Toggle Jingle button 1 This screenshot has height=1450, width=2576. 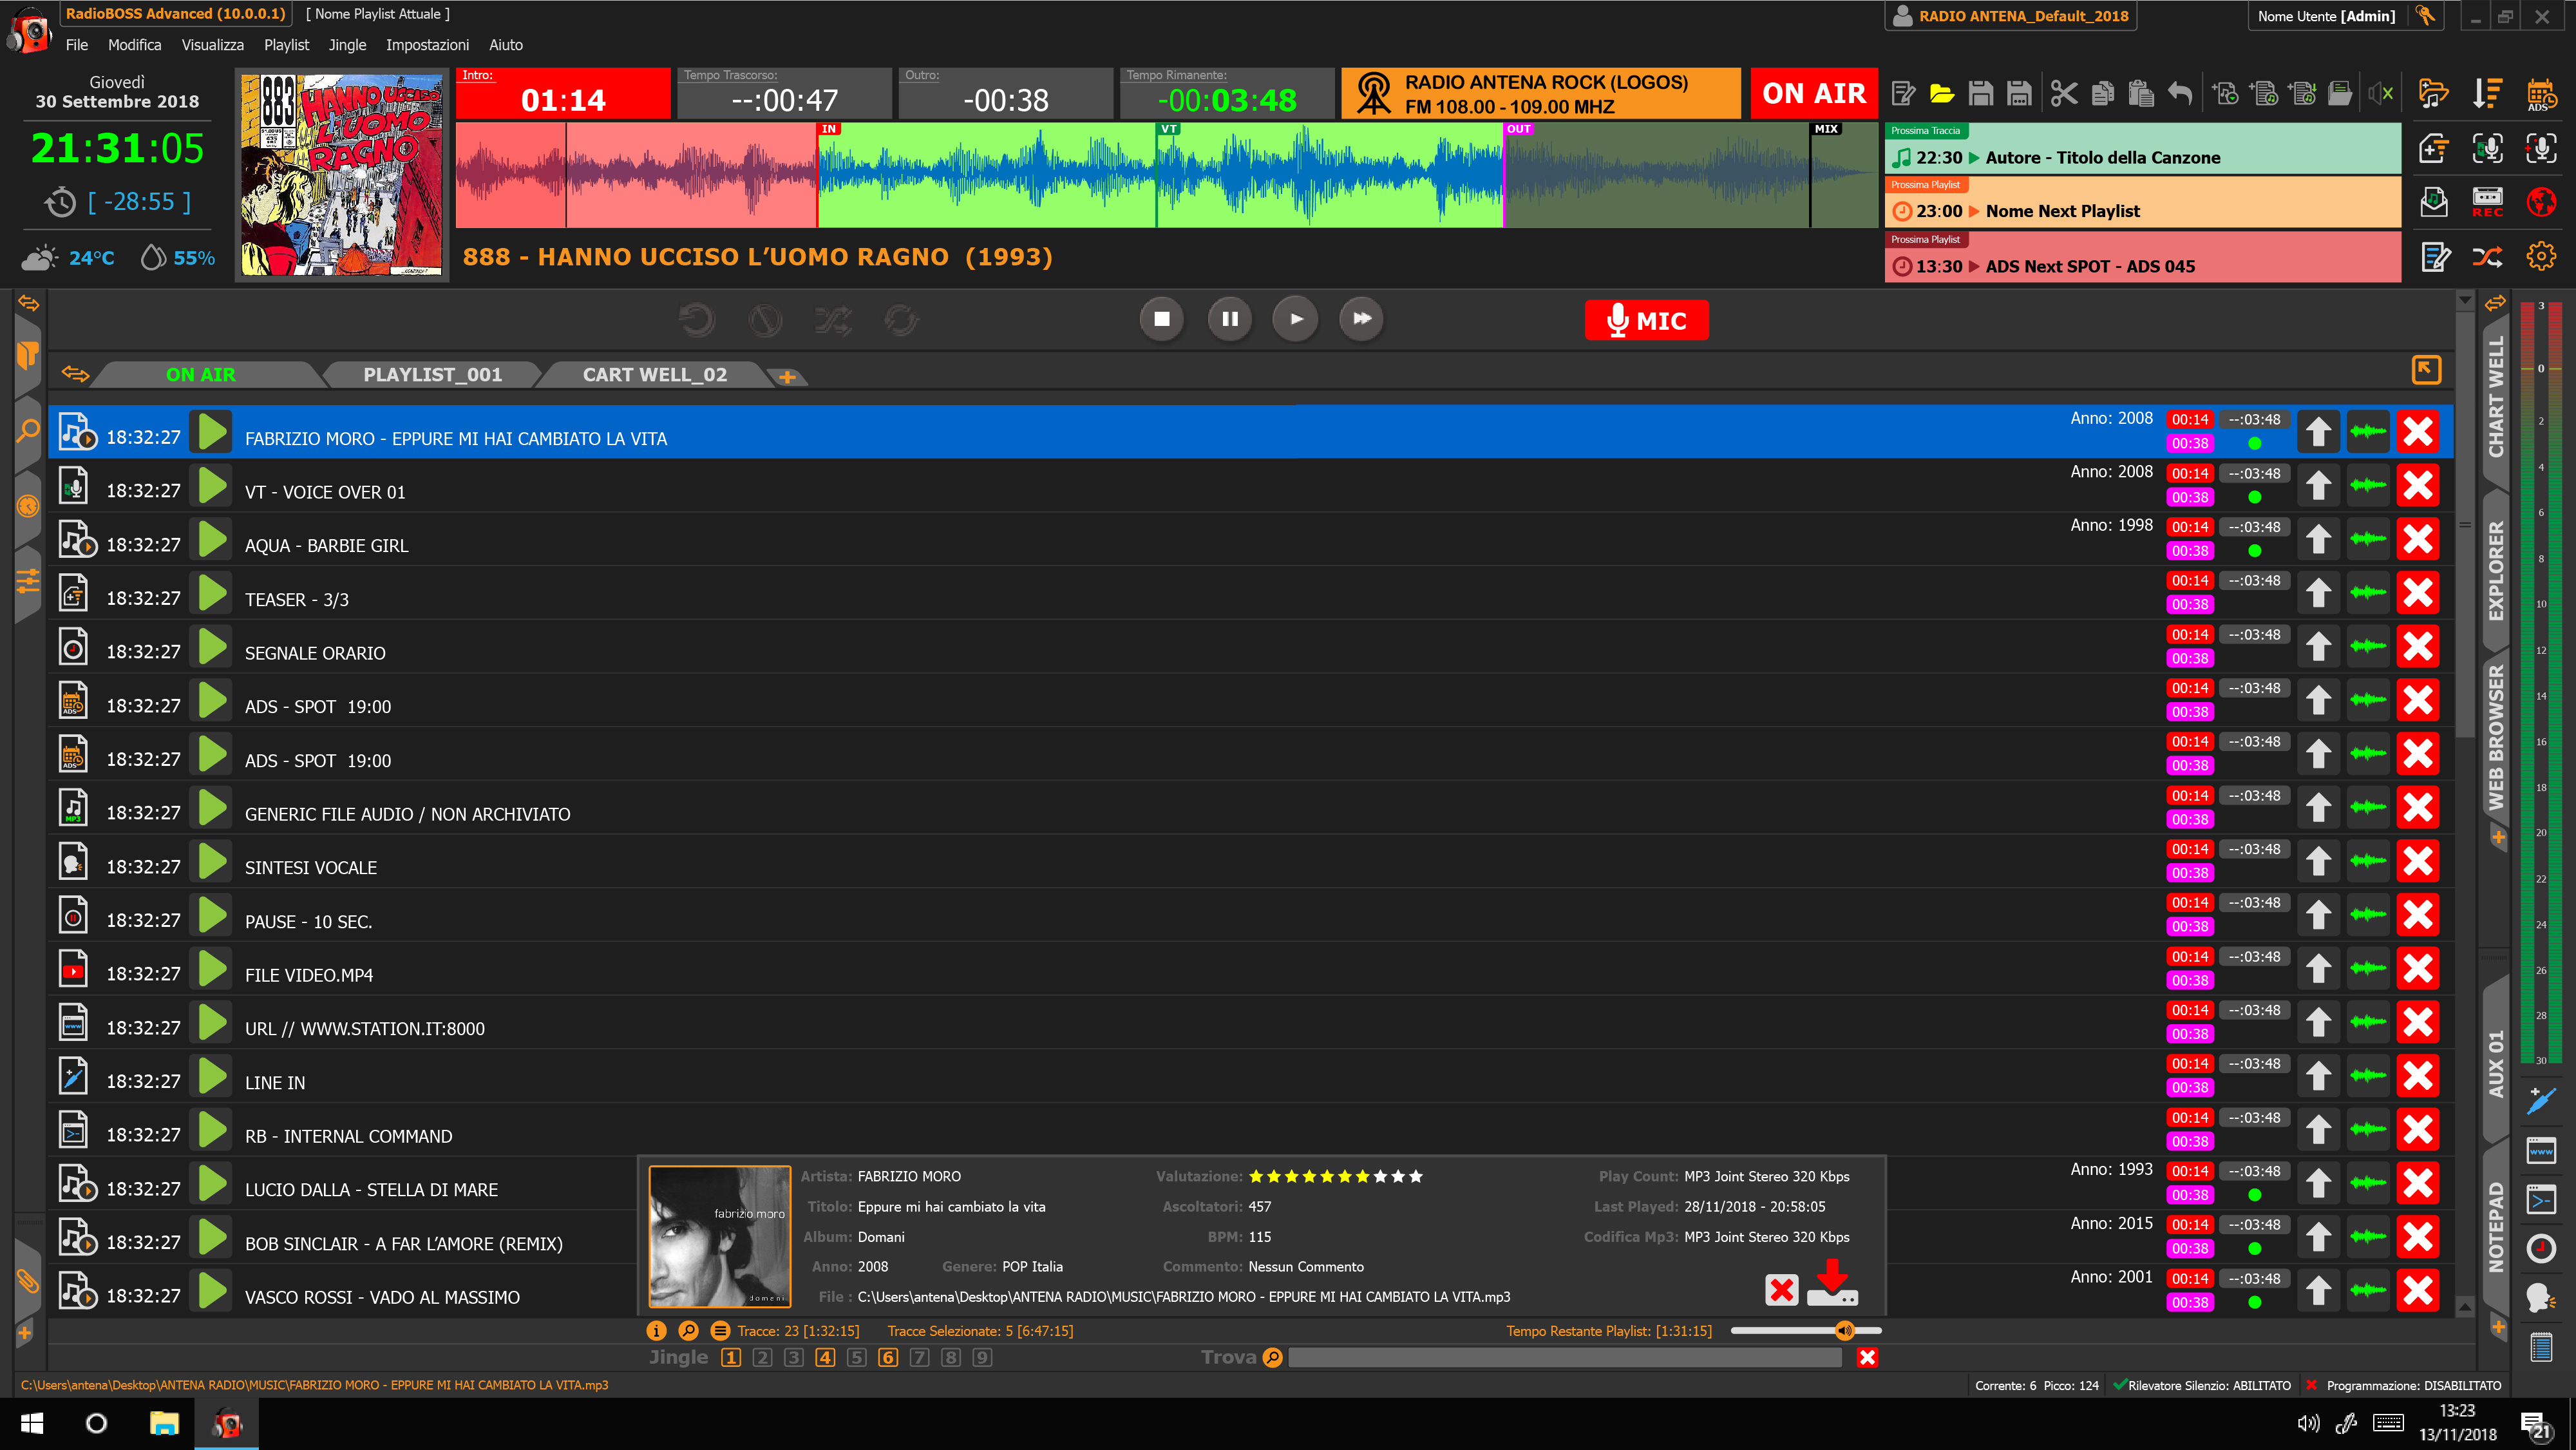point(731,1358)
